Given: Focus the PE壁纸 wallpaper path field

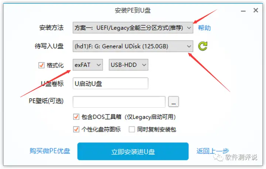Looking at the screenshot, I should (x=119, y=102).
